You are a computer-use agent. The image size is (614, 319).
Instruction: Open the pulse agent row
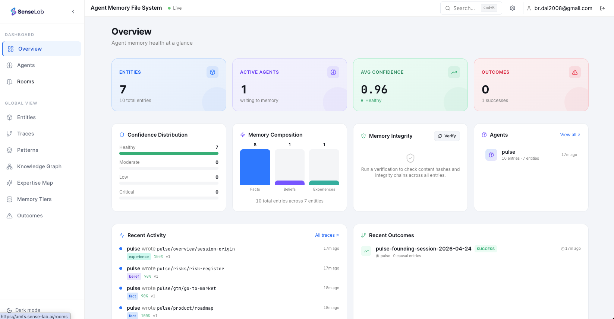[531, 155]
